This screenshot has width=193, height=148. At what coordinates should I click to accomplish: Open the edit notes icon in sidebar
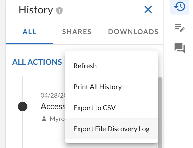[x=180, y=28]
